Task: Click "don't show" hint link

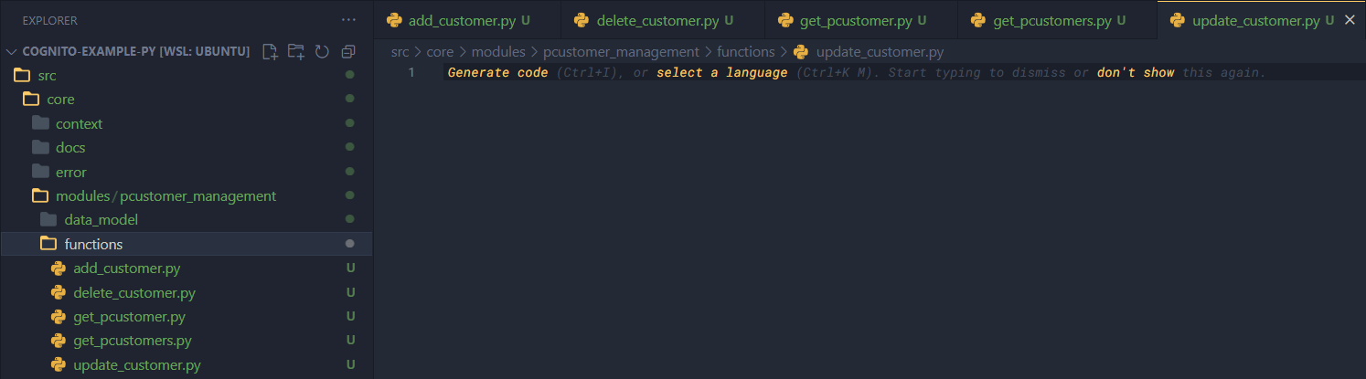Action: (x=1135, y=72)
